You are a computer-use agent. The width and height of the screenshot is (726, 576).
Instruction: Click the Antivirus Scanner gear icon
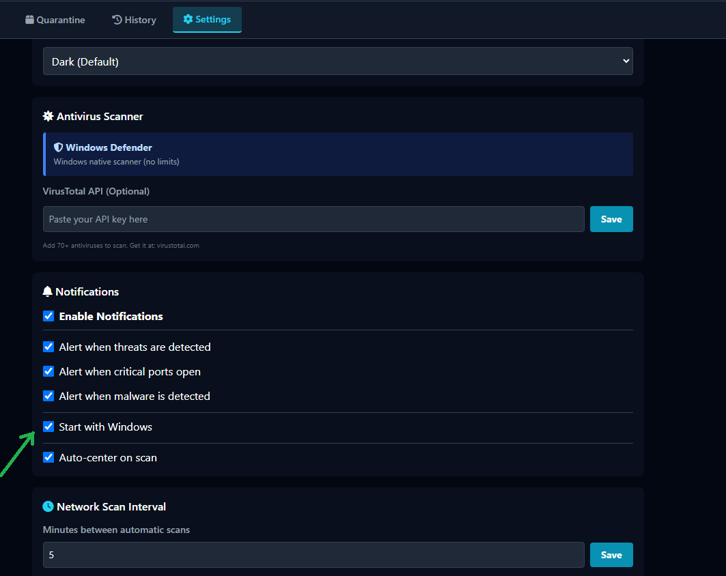click(x=48, y=116)
